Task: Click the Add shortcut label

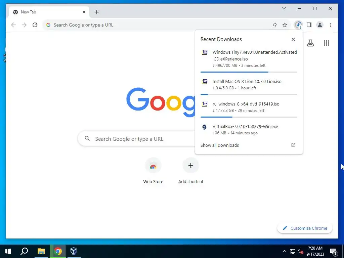Action: (x=191, y=182)
